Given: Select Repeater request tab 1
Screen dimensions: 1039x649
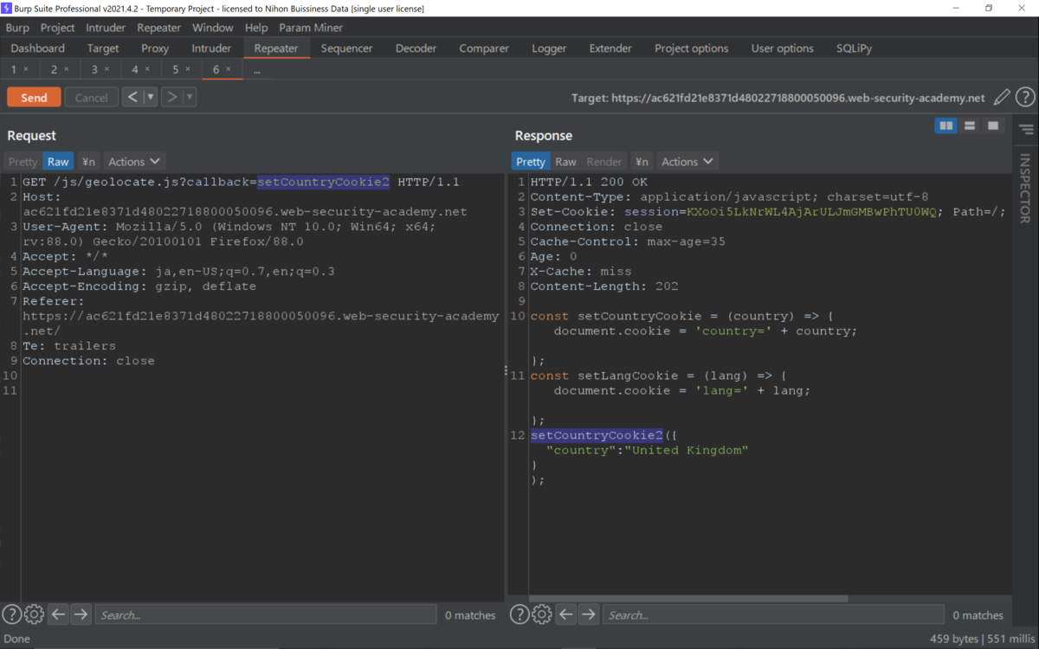Looking at the screenshot, I should coord(14,69).
